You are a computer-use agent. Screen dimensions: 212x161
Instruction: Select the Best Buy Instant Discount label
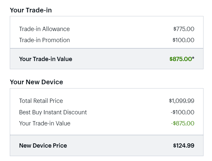tap(53, 112)
